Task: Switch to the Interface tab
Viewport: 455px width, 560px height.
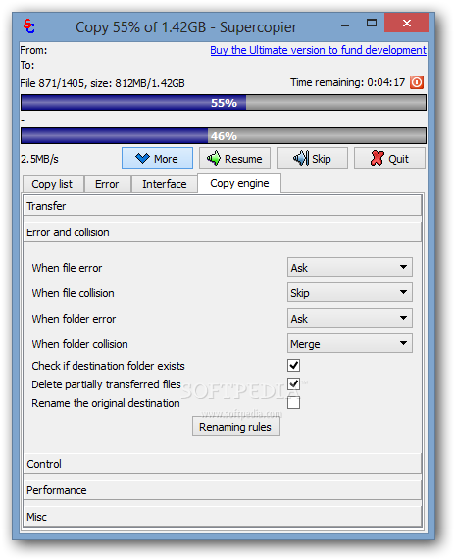Action: 165,184
